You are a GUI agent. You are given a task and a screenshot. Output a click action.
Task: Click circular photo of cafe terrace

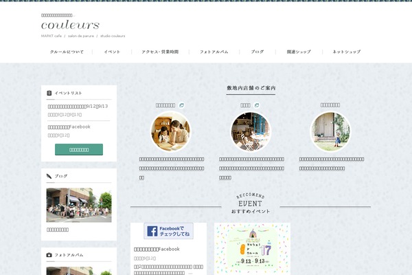[x=251, y=131]
